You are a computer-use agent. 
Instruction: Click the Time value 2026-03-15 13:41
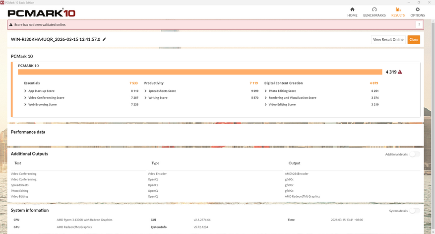pyautogui.click(x=347, y=220)
